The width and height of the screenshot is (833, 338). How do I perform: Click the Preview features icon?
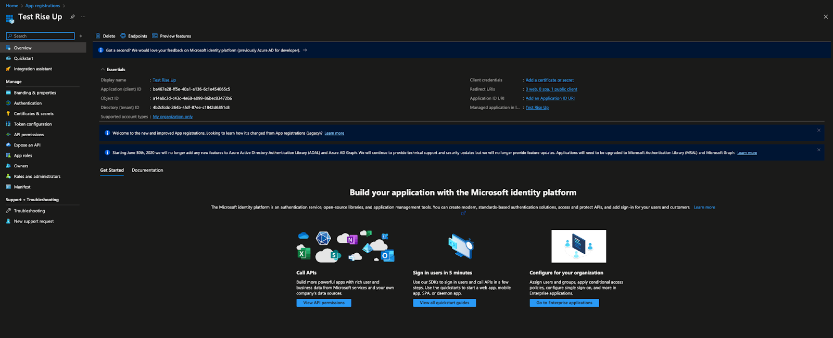click(155, 36)
